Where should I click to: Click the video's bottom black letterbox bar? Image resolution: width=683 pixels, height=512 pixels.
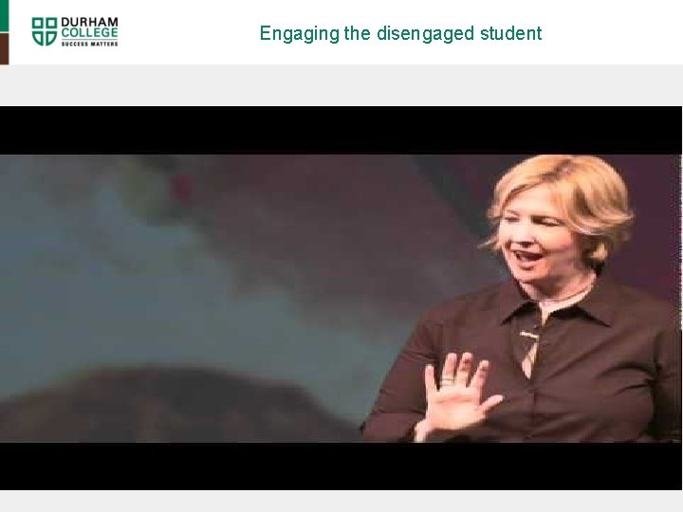point(341,466)
